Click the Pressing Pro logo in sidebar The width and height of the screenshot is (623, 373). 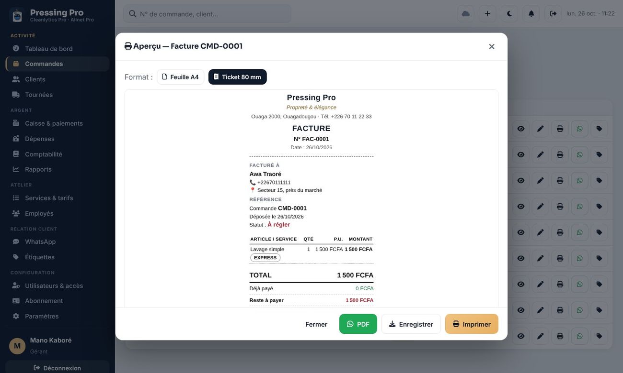point(17,15)
